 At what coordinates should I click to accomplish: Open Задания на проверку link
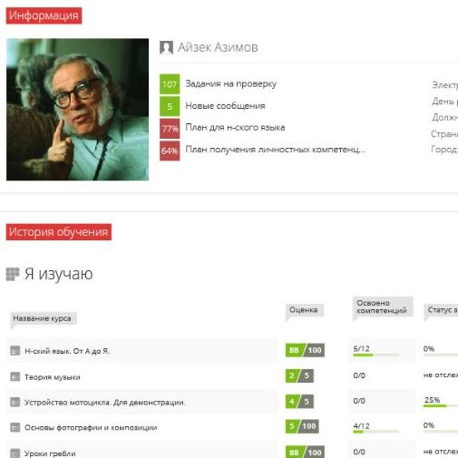pos(230,83)
